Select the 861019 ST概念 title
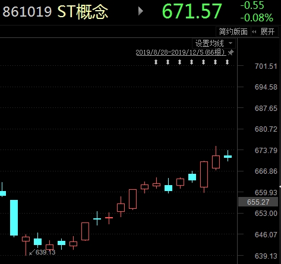This screenshot has height=264, width=281. (55, 11)
